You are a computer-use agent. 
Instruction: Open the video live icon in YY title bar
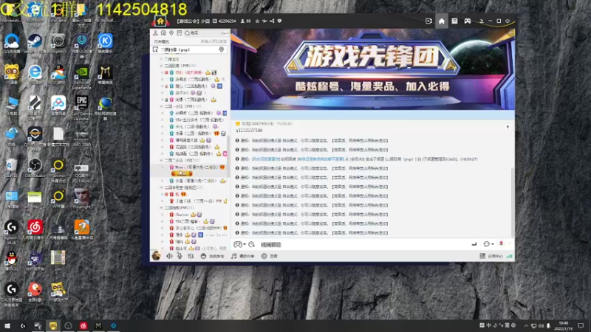coord(428,21)
